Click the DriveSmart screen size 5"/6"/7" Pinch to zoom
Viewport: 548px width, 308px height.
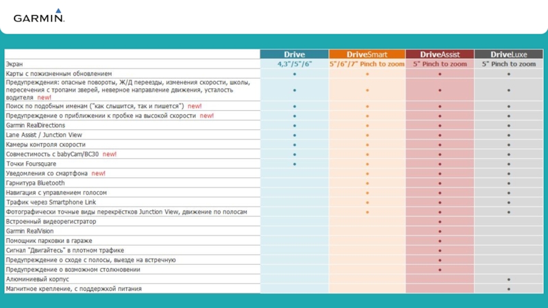(366, 64)
